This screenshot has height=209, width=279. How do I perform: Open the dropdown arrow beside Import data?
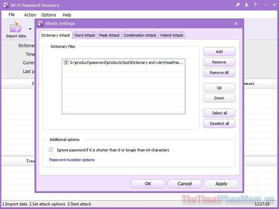(30, 29)
